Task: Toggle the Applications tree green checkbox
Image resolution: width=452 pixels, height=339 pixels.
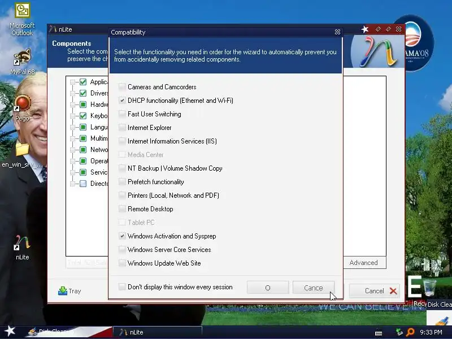Action: [x=83, y=82]
